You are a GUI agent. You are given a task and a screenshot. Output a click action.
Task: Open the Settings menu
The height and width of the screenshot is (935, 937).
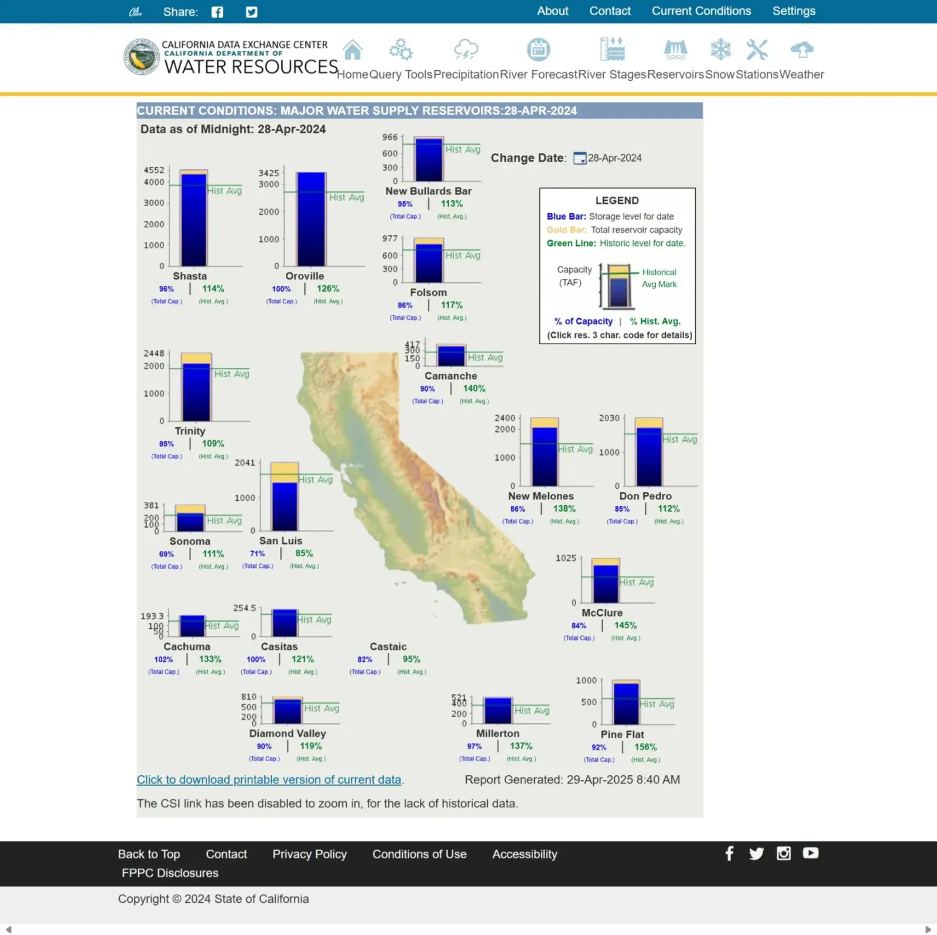(794, 11)
